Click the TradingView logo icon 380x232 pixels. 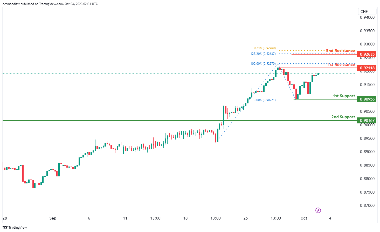coord(5,227)
